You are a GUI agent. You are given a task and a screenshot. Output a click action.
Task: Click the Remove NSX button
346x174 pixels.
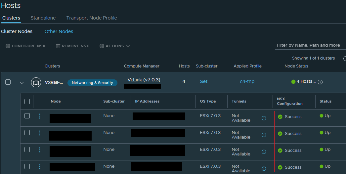coord(72,46)
